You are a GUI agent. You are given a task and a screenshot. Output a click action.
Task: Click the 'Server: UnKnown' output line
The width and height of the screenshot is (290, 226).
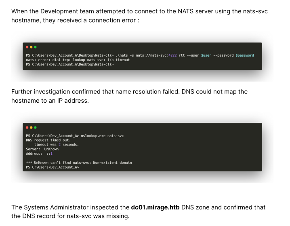(42, 149)
